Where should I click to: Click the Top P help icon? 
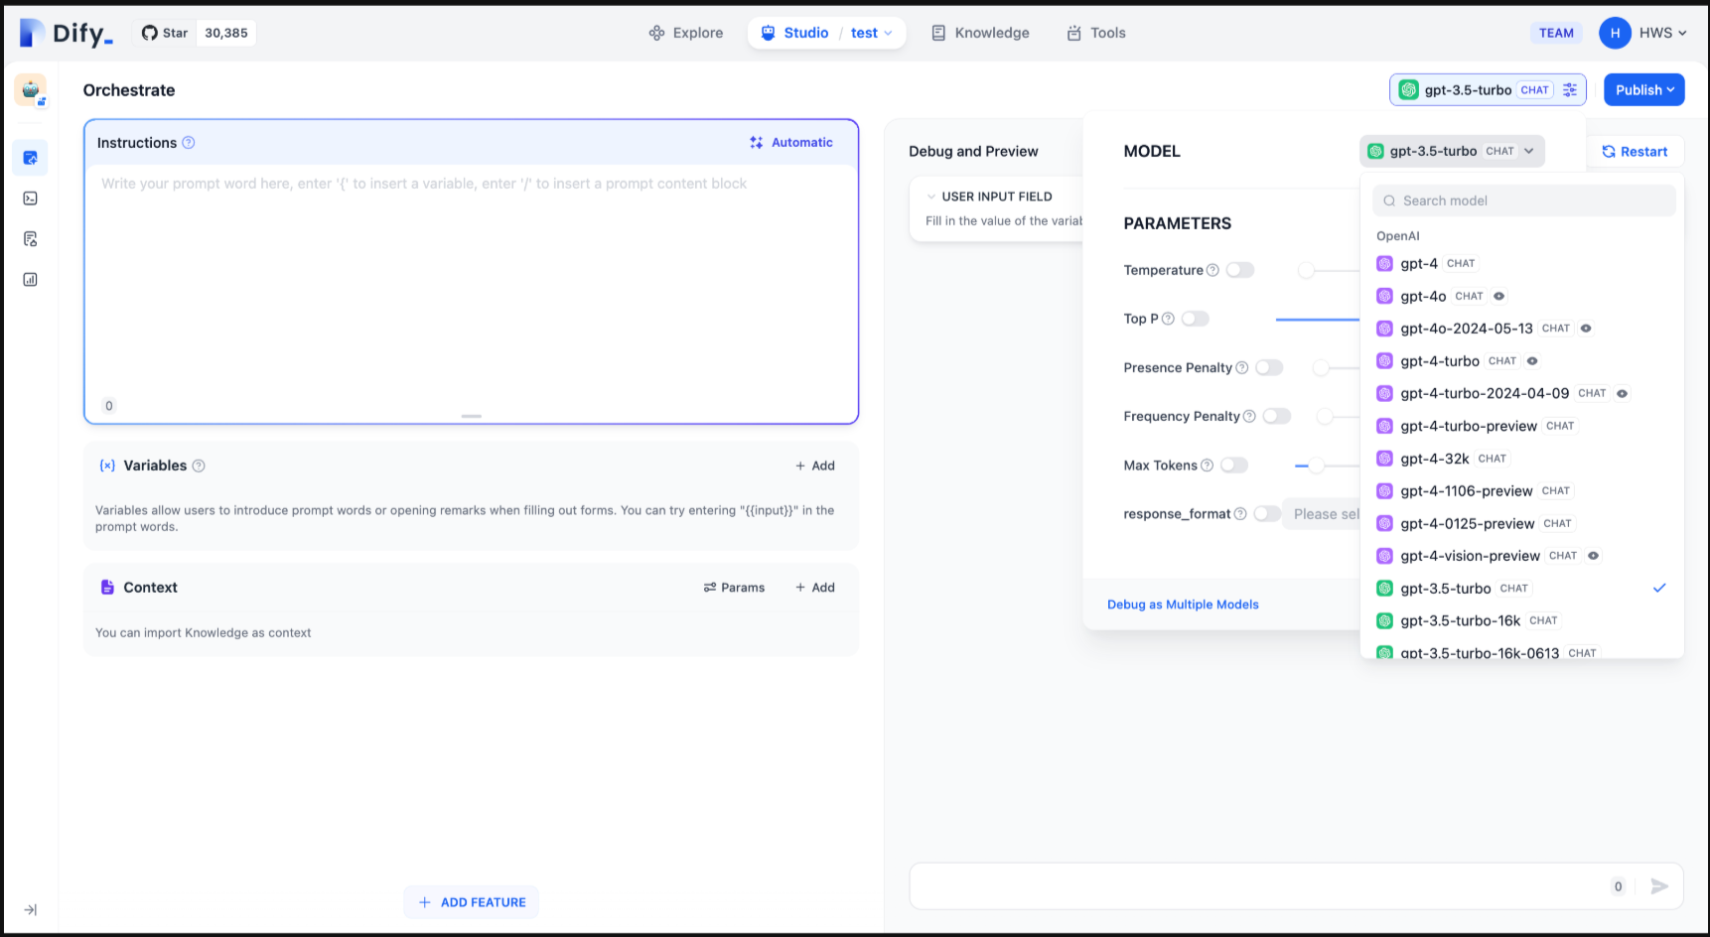click(1168, 319)
